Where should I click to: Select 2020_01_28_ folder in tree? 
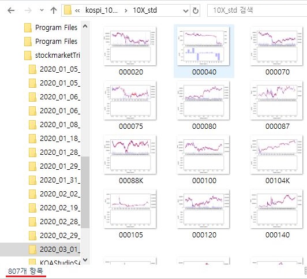point(54,152)
